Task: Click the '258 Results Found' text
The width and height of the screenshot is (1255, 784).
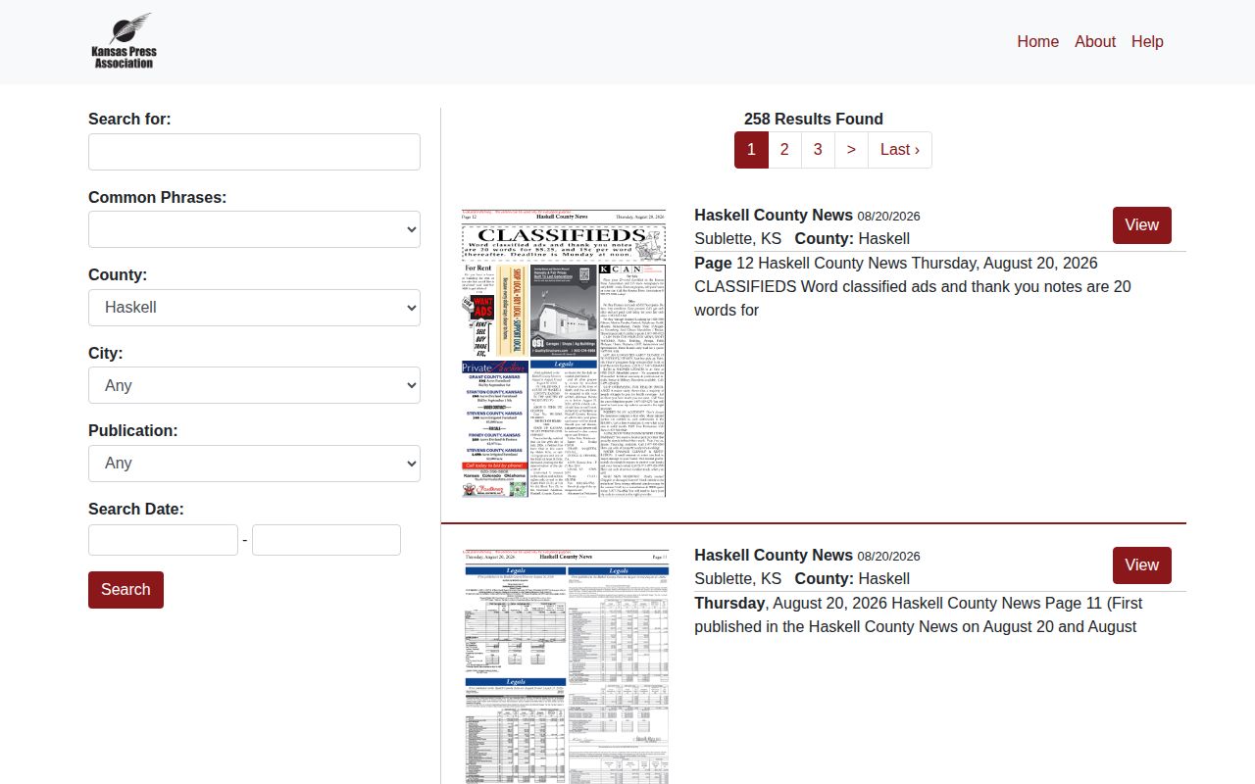Action: coord(814,119)
